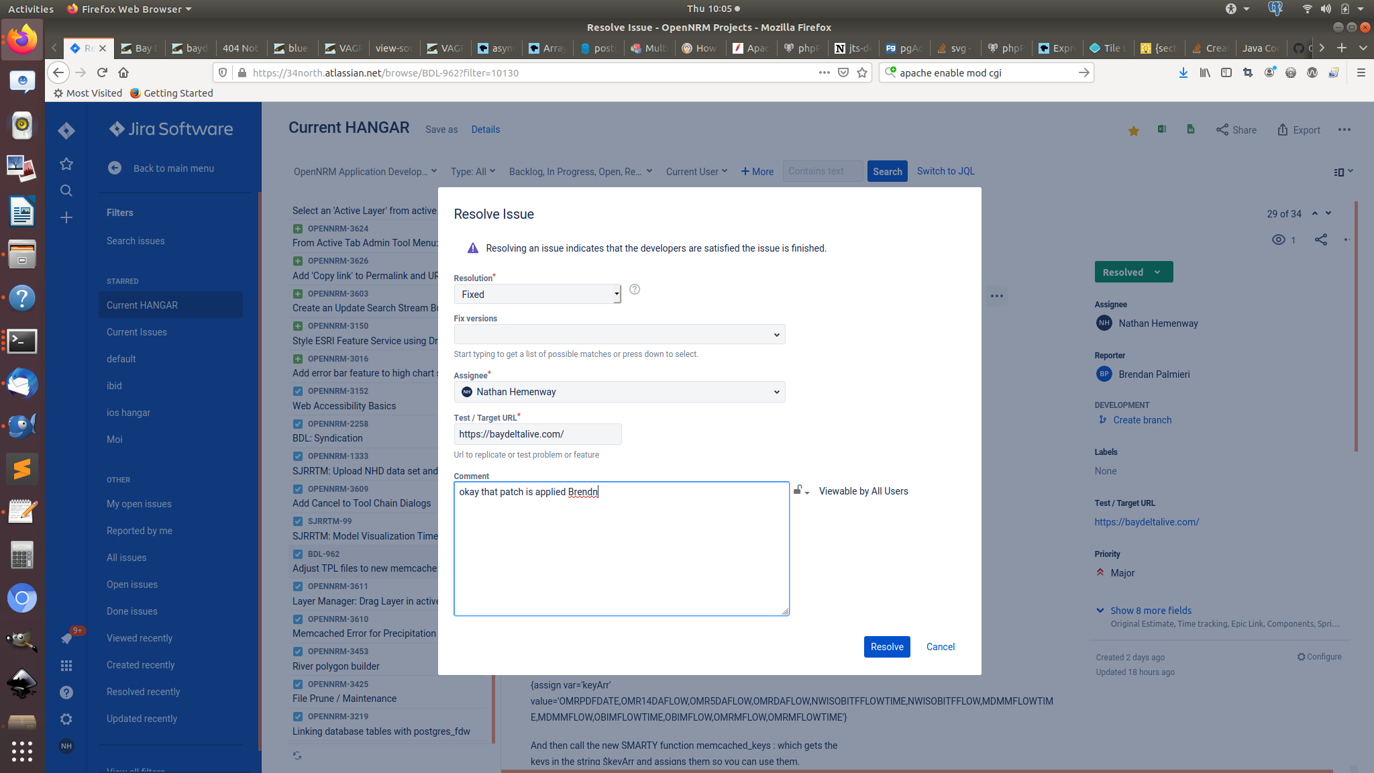Image resolution: width=1374 pixels, height=773 pixels.
Task: Open the filter more options ellipsis
Action: [1344, 130]
